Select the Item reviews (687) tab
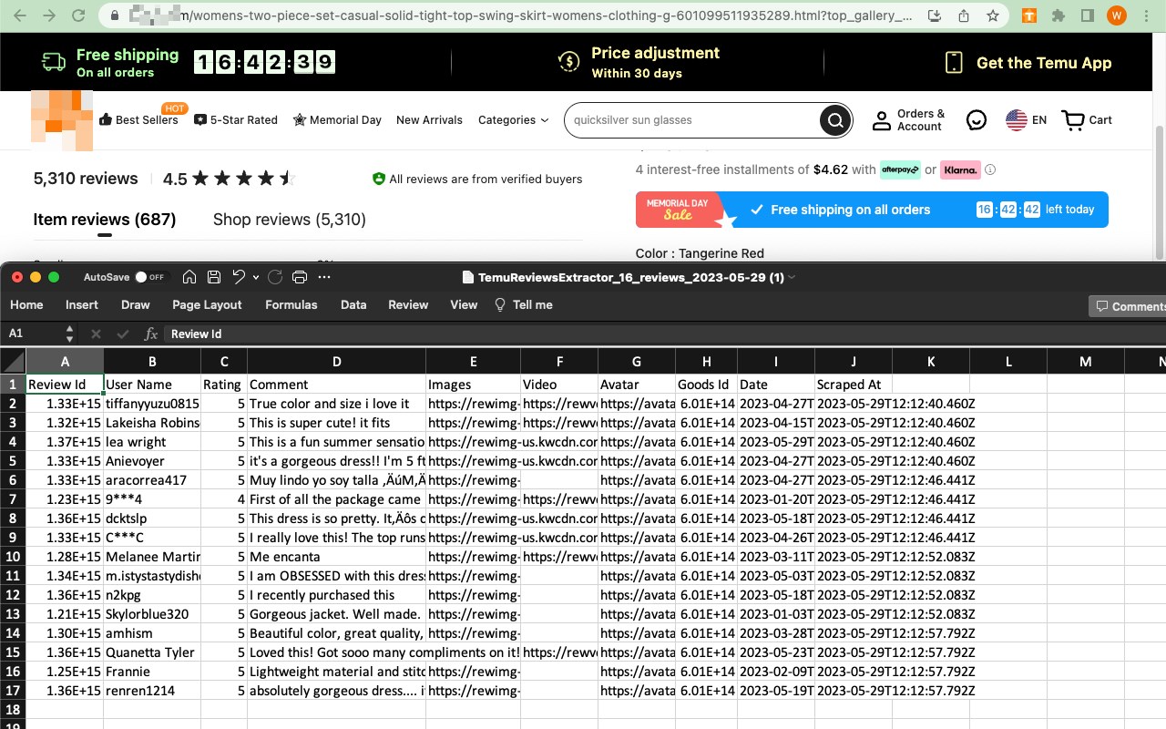Viewport: 1166px width, 729px height. [x=105, y=220]
